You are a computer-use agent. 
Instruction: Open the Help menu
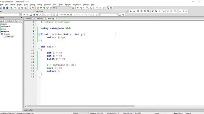[93, 5]
